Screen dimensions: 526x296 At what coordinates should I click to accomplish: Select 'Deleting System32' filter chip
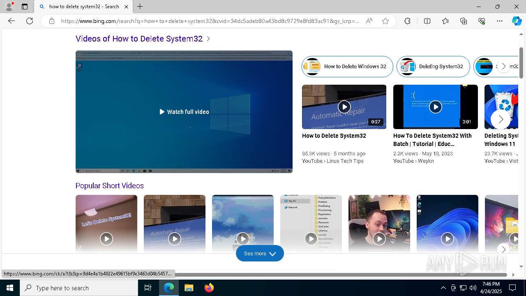click(x=433, y=67)
